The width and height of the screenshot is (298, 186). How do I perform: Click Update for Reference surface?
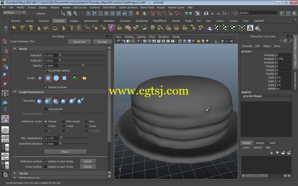[x=88, y=161]
